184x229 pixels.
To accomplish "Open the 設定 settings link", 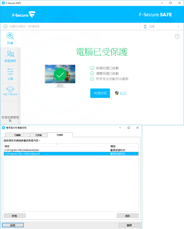I will coord(123,93).
